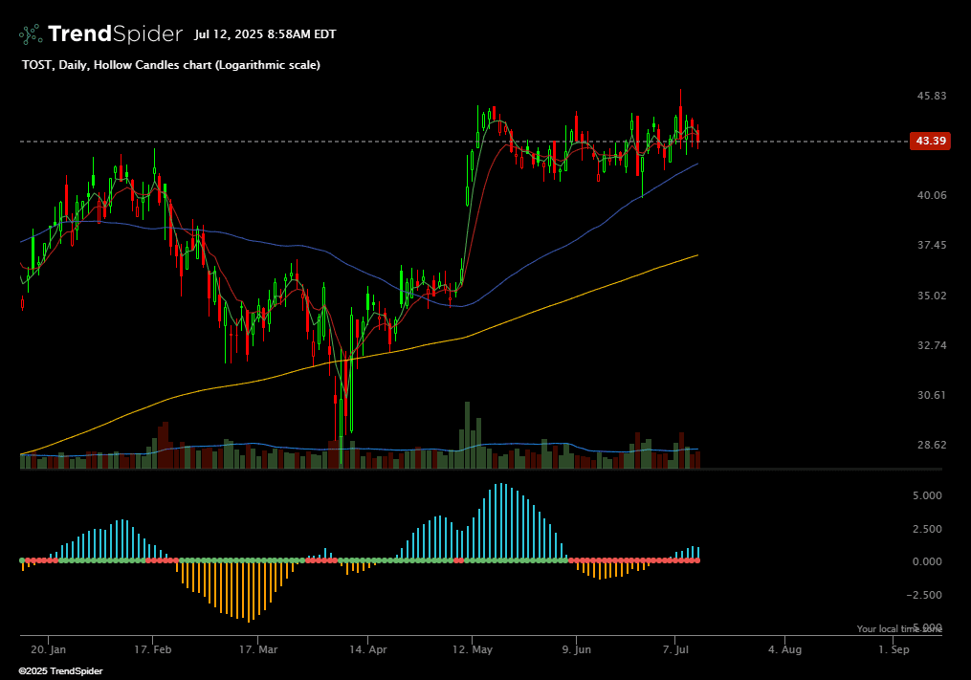
Task: Select the 17. Mar date marker
Action: coord(259,649)
